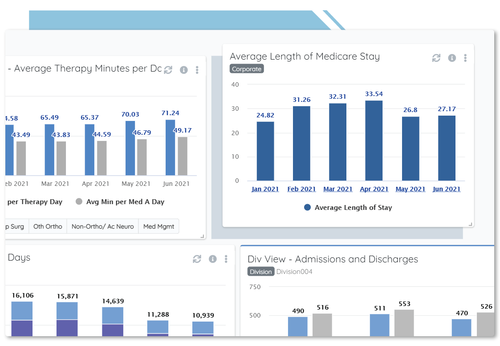The height and width of the screenshot is (346, 500).
Task: Click the Jan 2021 axis link
Action: pos(265,189)
